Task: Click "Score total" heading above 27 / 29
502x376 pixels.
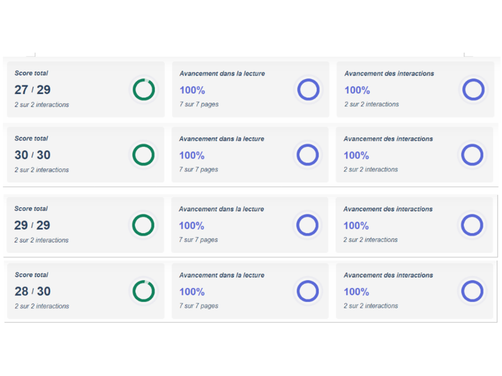Action: [31, 73]
